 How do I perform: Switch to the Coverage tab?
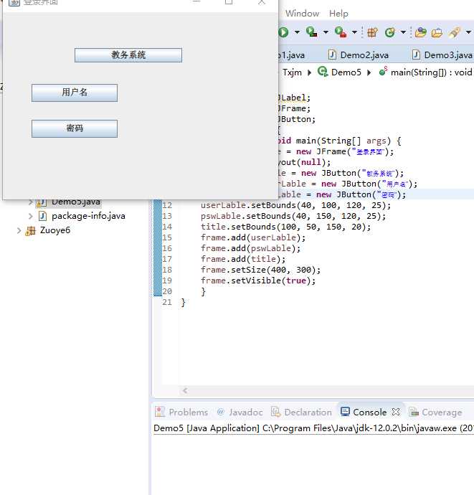(435, 412)
